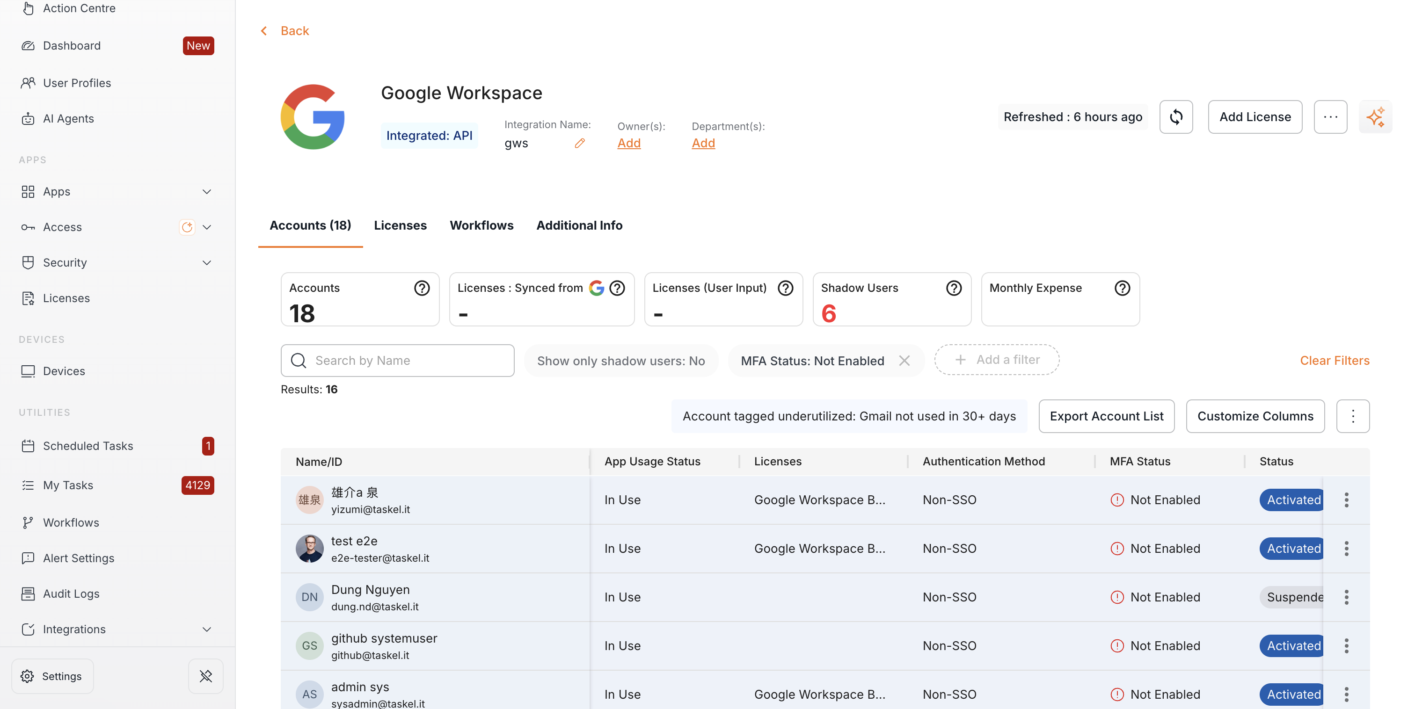Switch to the Licenses tab

pos(400,225)
